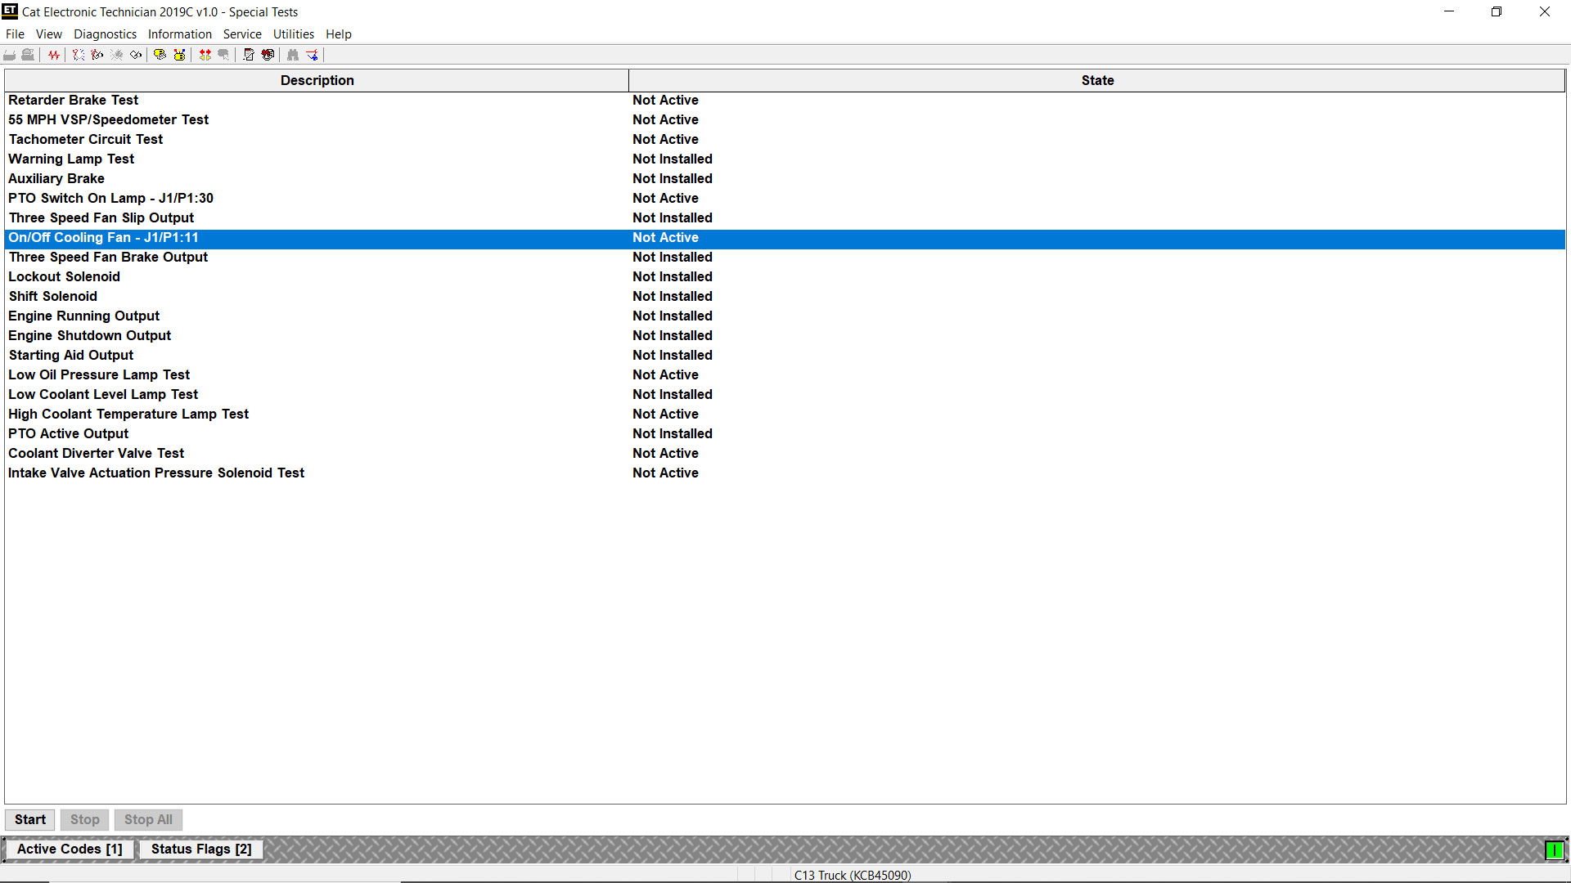Click the red arrows Connect/Disconnect icon
This screenshot has width=1571, height=883.
point(205,55)
